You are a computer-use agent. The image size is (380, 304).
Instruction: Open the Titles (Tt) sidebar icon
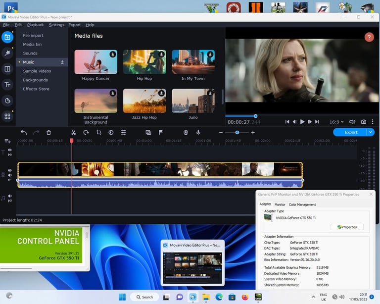7,85
